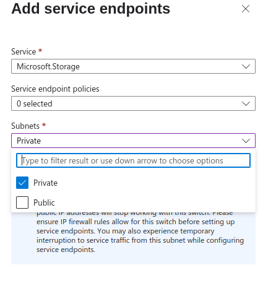
Task: Click the Service endpoint policies label
Action: pyautogui.click(x=55, y=89)
